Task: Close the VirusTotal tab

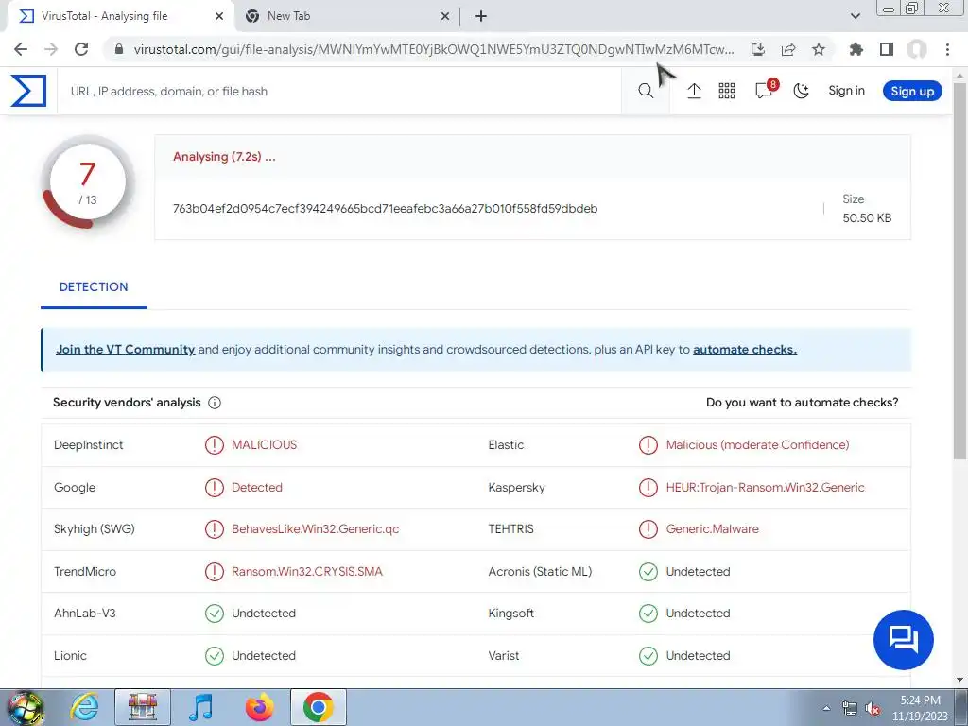Action: [219, 16]
